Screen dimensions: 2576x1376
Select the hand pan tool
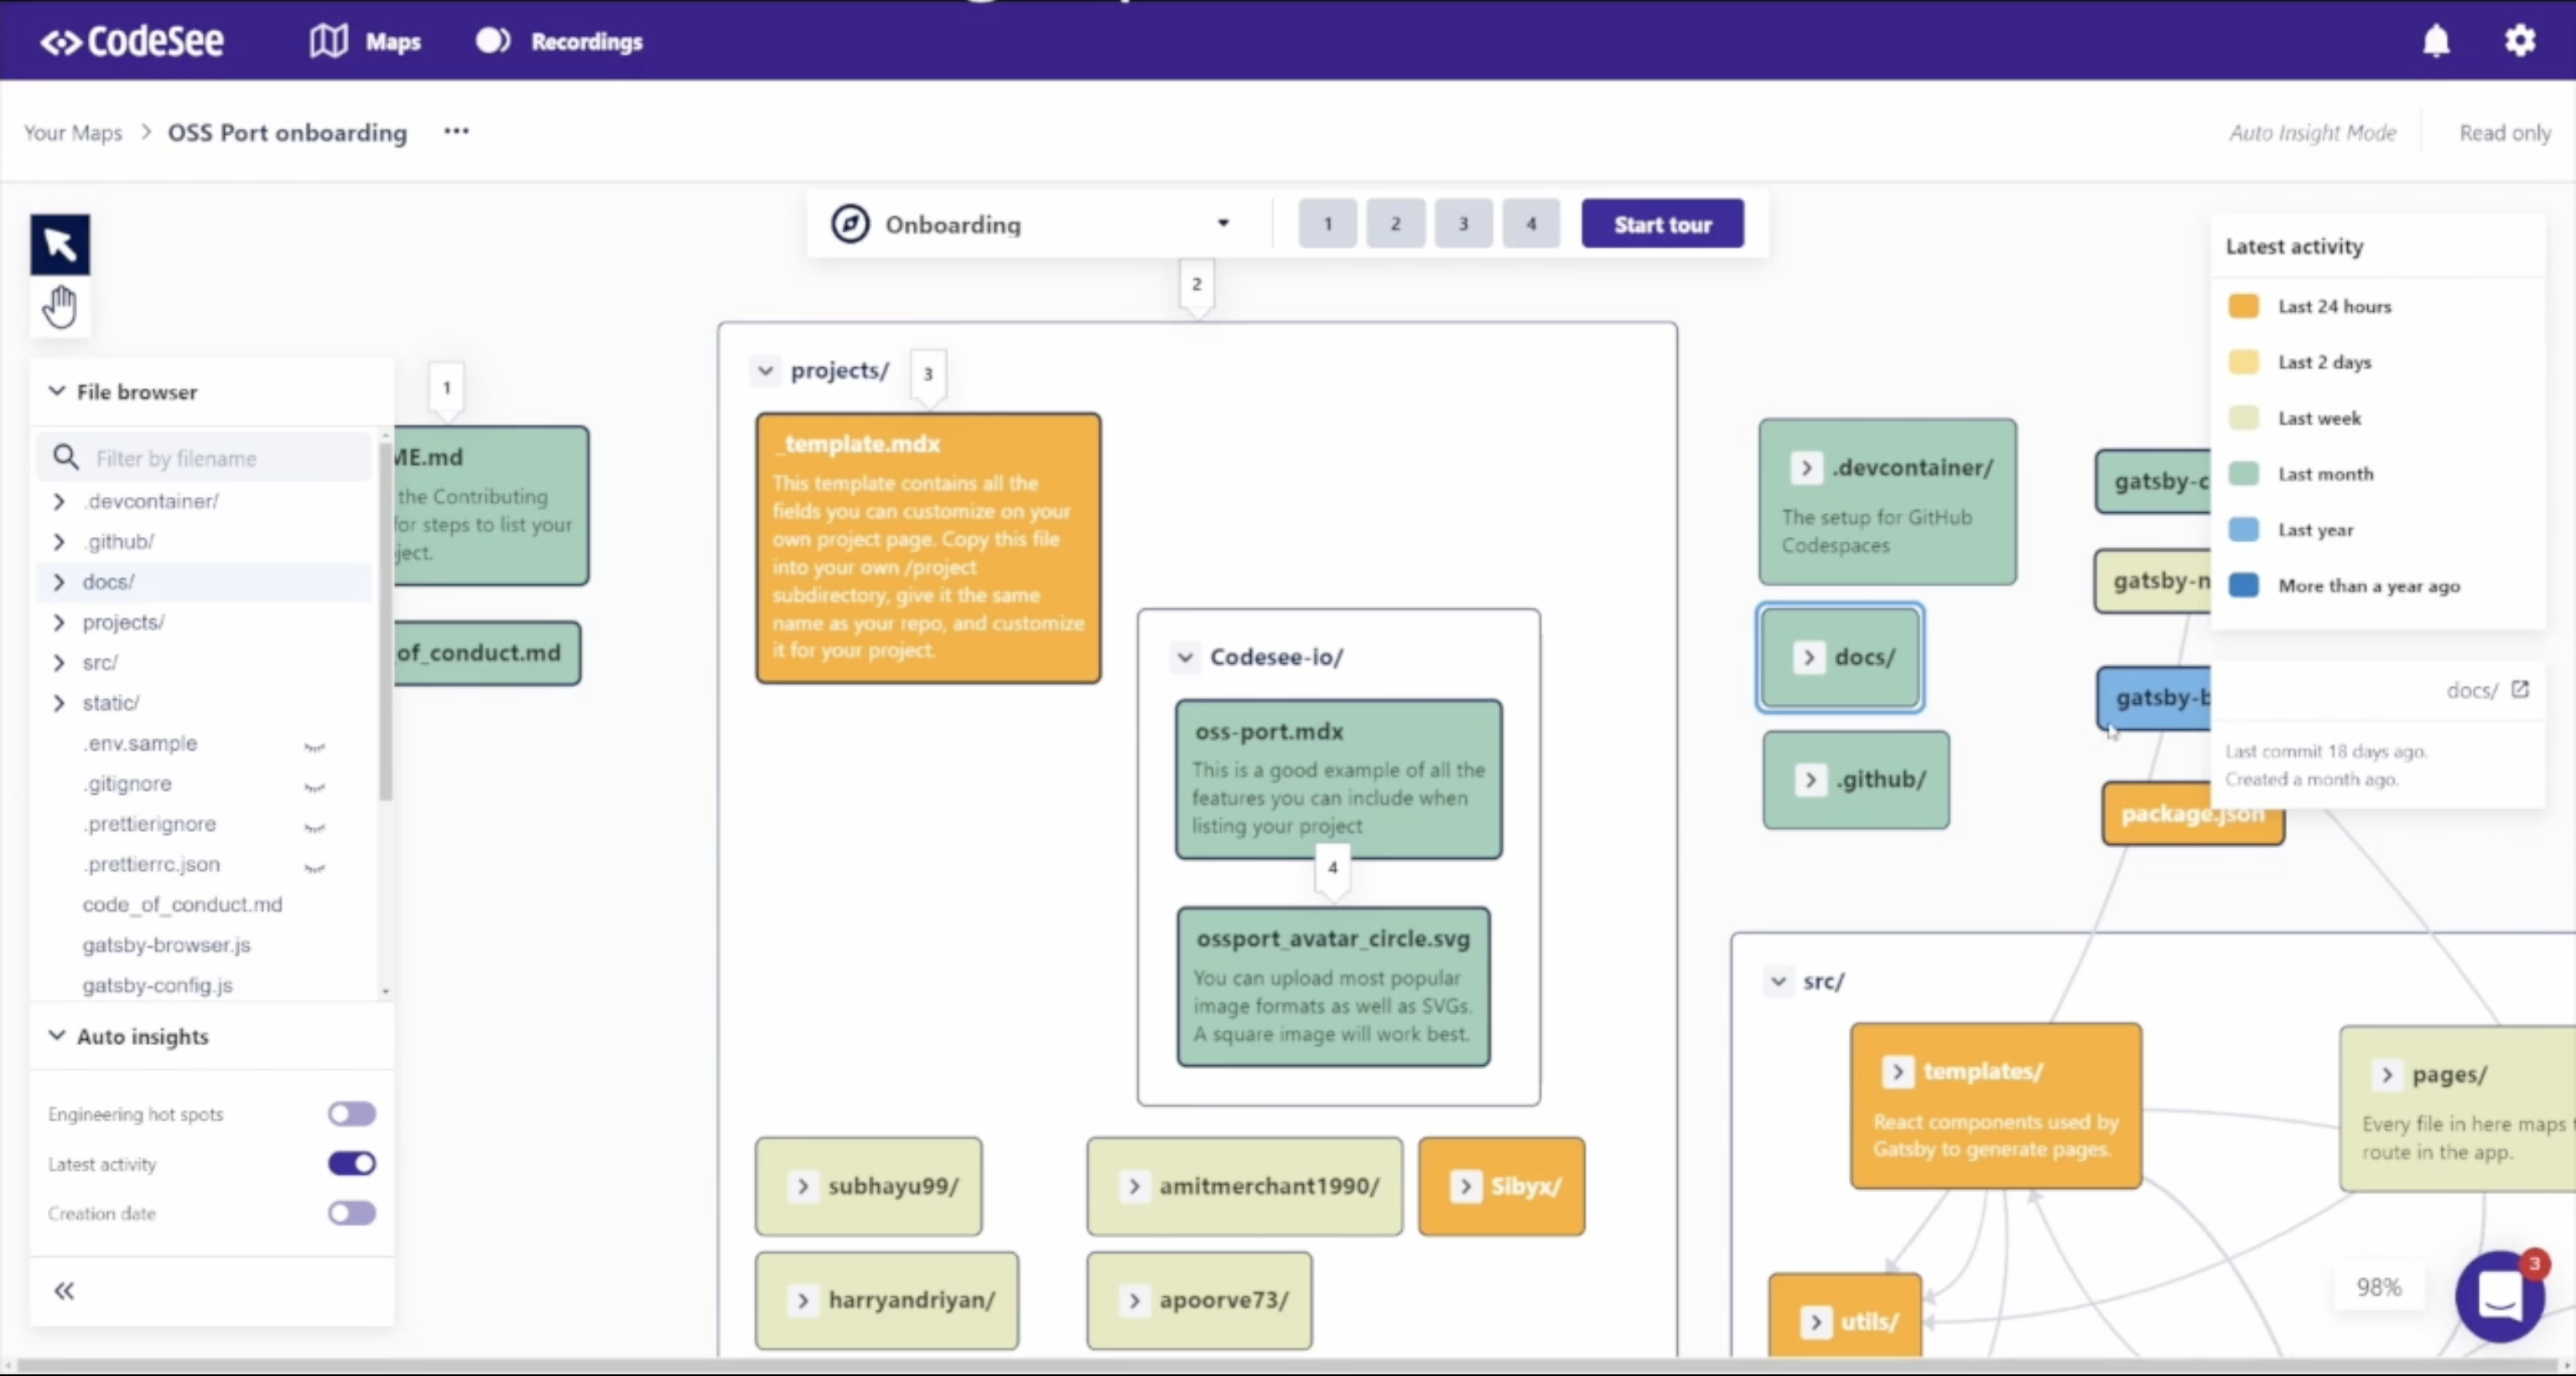click(59, 306)
